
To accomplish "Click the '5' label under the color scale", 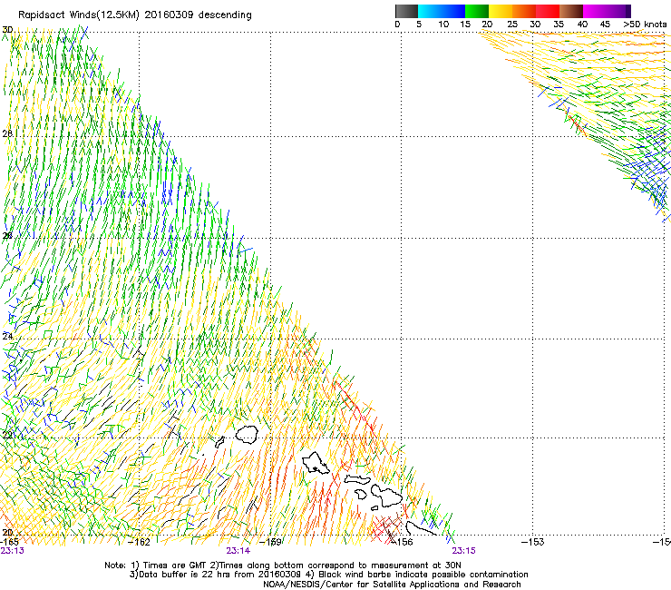I will pos(419,25).
